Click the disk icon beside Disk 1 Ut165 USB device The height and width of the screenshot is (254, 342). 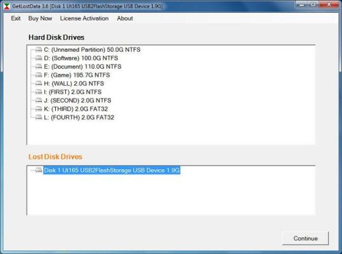(x=39, y=170)
